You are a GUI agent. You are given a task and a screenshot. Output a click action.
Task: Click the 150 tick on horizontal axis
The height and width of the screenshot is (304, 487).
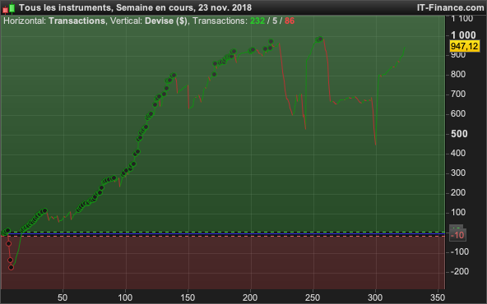[x=188, y=297]
